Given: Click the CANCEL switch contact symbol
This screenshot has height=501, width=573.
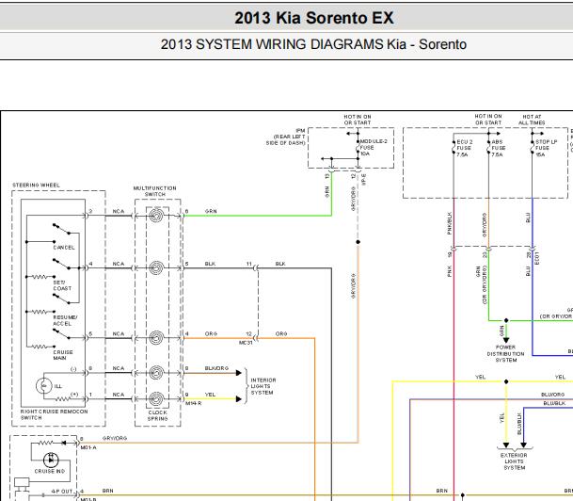Looking at the screenshot, I should point(61,229).
